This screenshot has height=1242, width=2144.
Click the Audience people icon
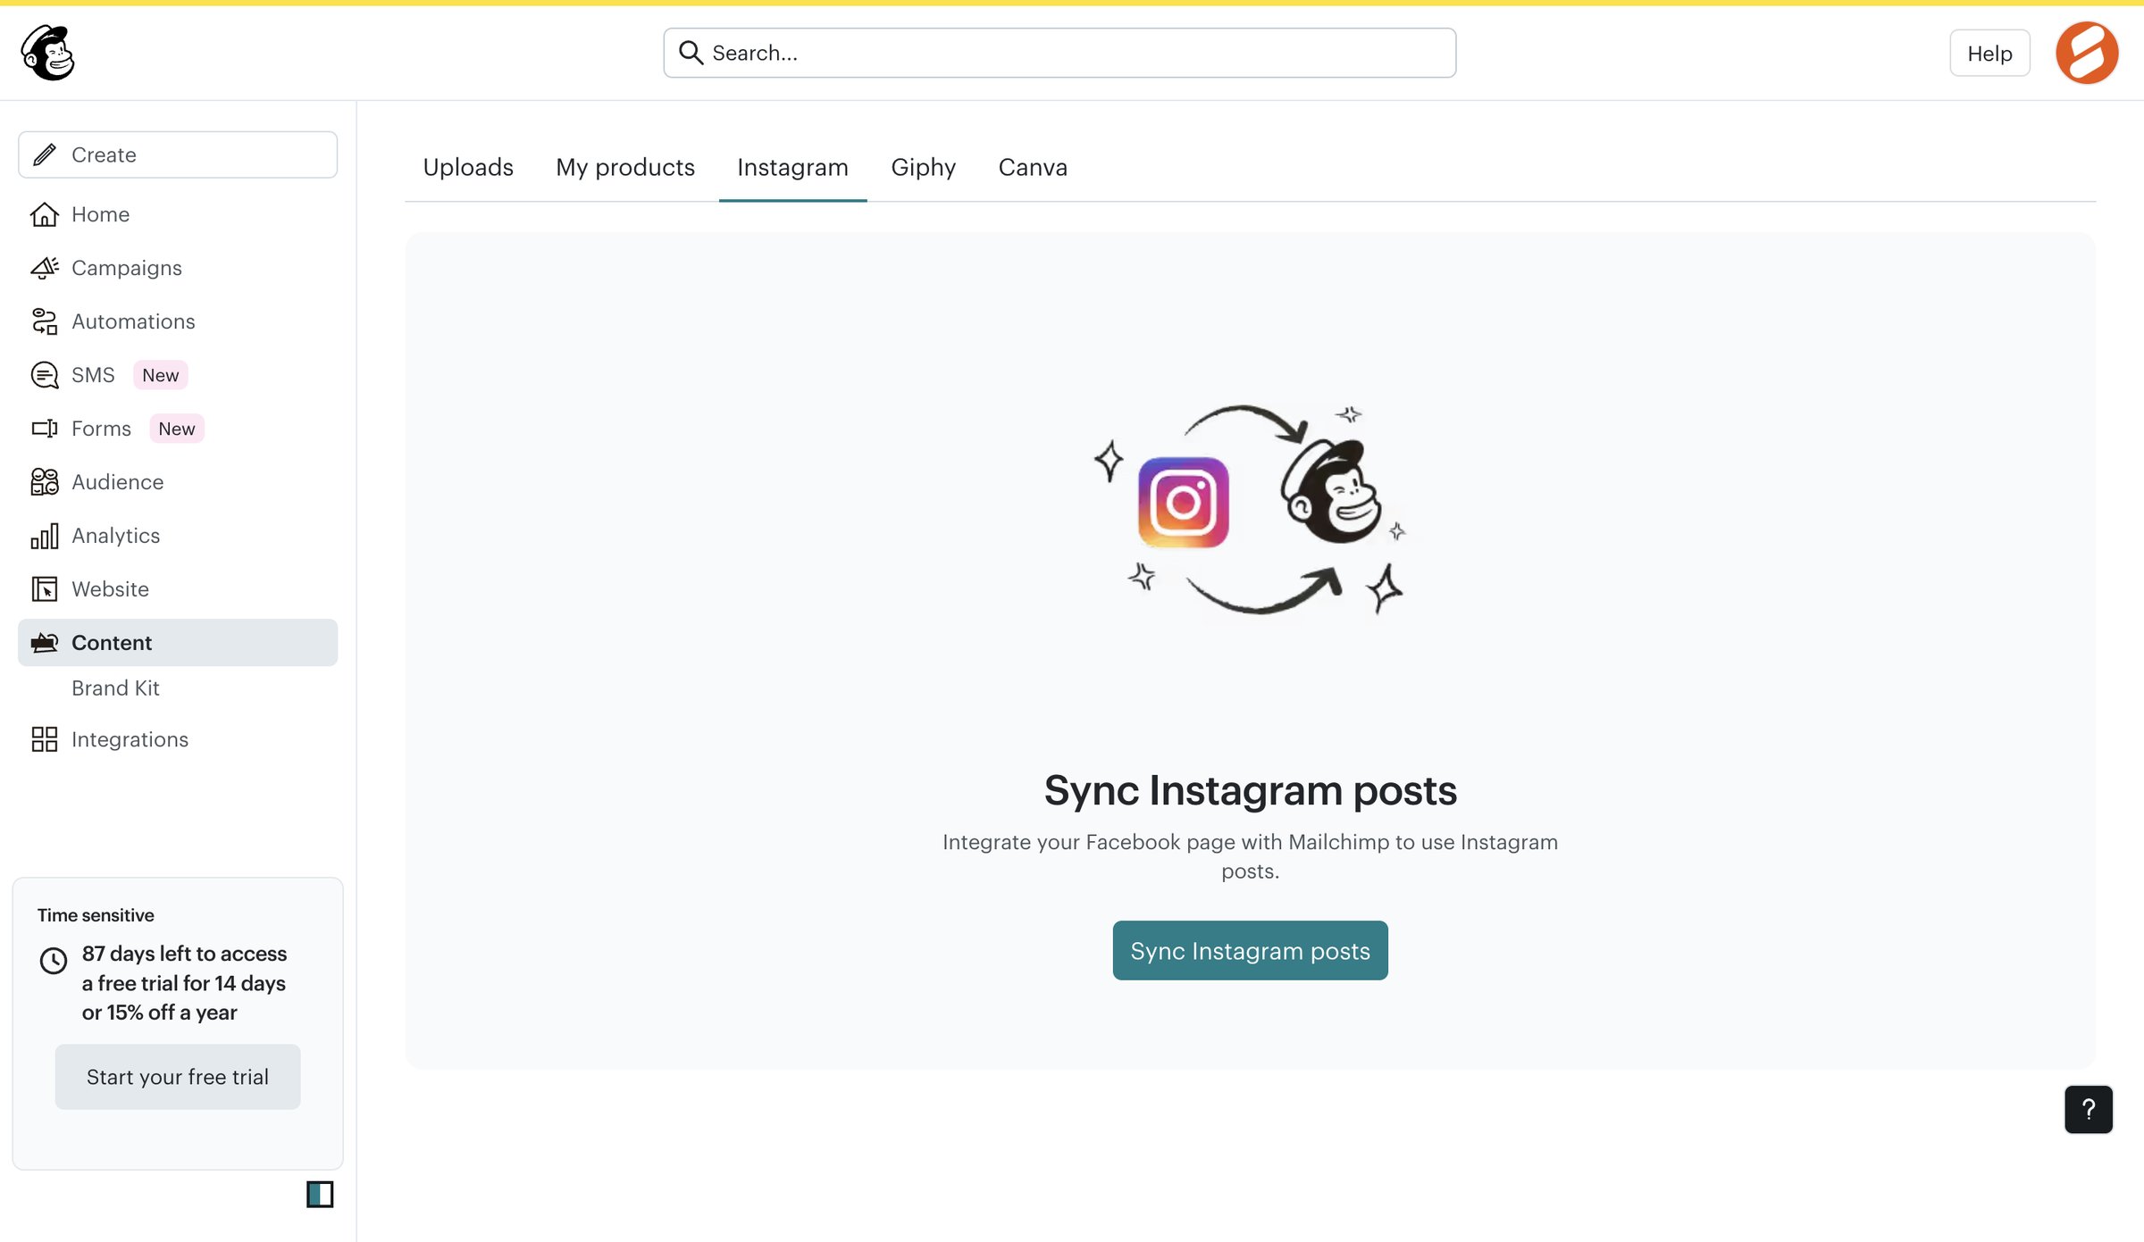tap(45, 482)
